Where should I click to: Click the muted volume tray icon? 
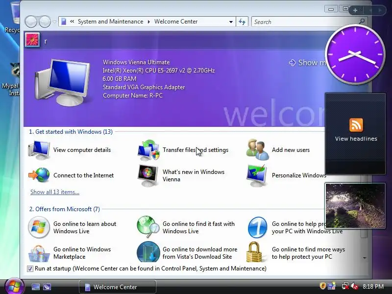[354, 286]
